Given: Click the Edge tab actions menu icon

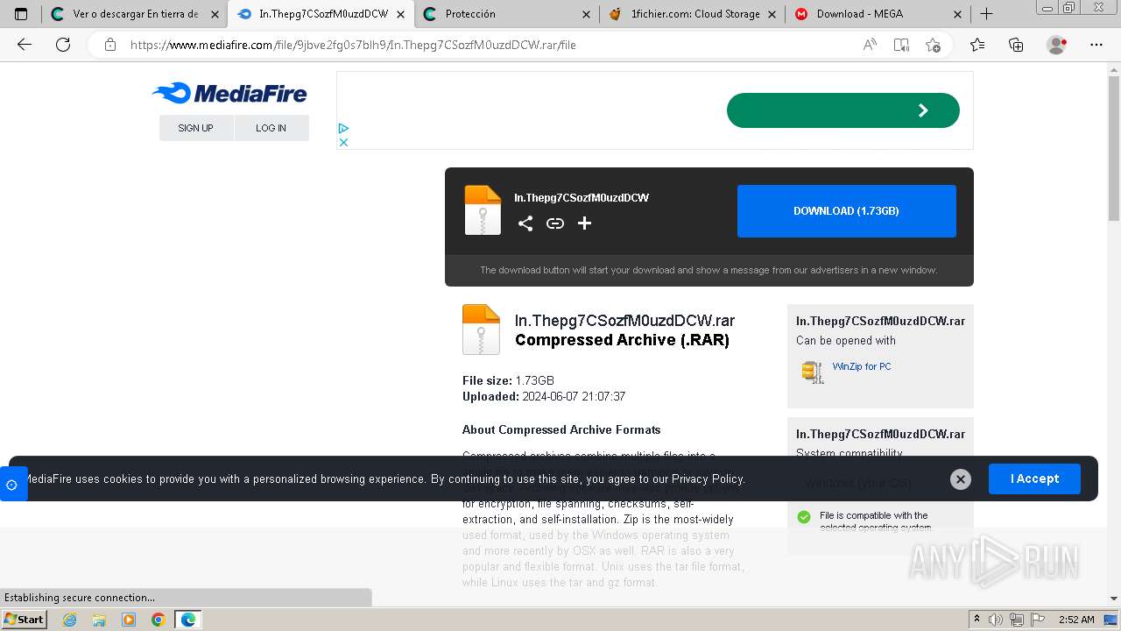Looking at the screenshot, I should tap(21, 14).
